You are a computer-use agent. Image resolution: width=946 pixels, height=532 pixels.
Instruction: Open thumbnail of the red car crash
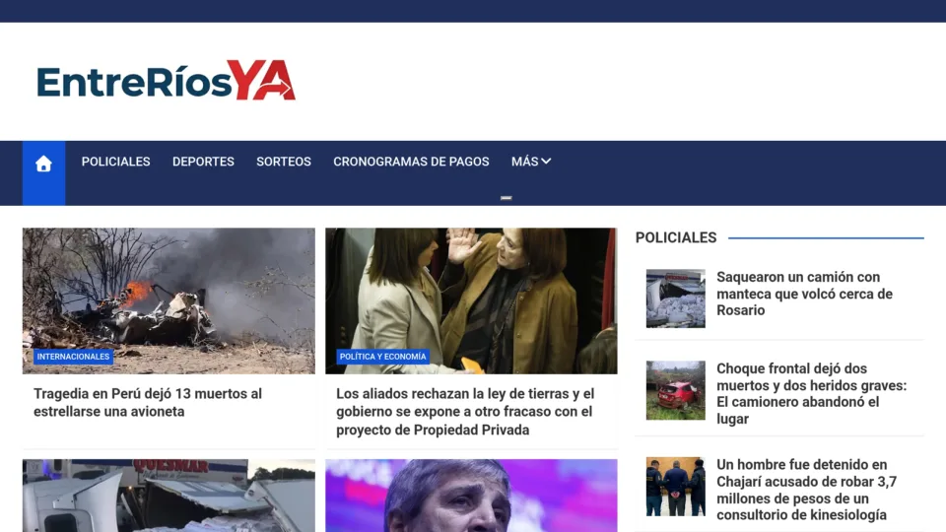(x=676, y=390)
